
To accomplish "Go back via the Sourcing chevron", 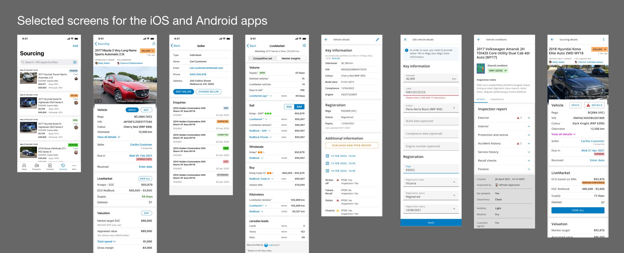I will click(102, 44).
